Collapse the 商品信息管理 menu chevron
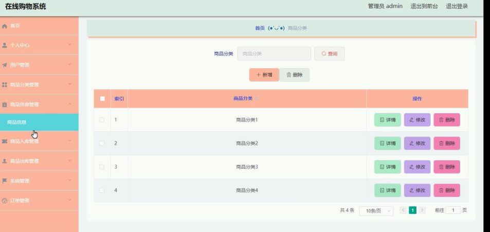The image size is (490, 232). click(x=70, y=104)
